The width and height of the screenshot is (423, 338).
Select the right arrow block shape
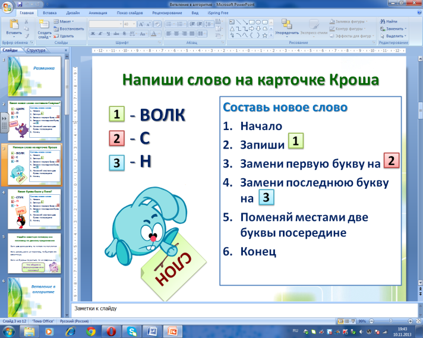click(252, 29)
